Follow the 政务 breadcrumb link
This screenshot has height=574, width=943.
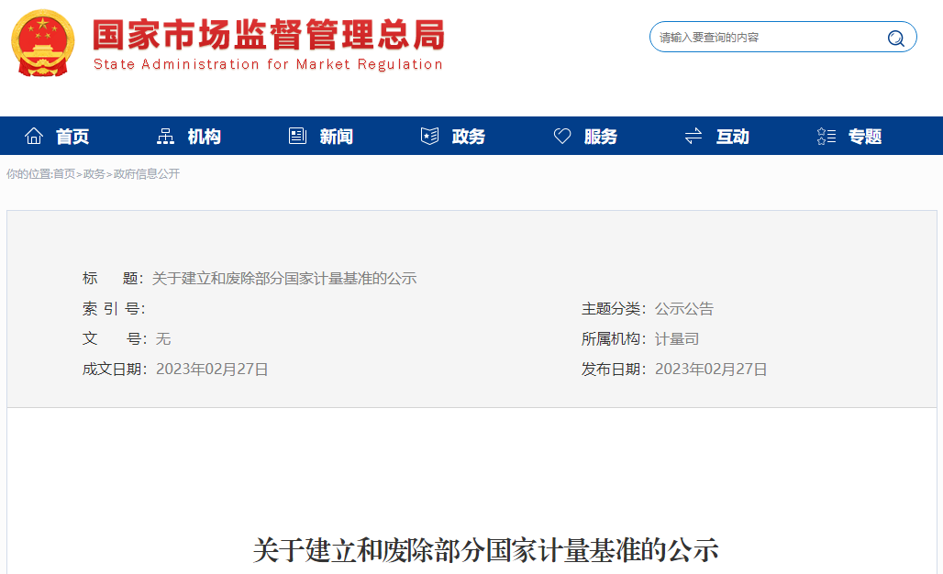coord(94,174)
